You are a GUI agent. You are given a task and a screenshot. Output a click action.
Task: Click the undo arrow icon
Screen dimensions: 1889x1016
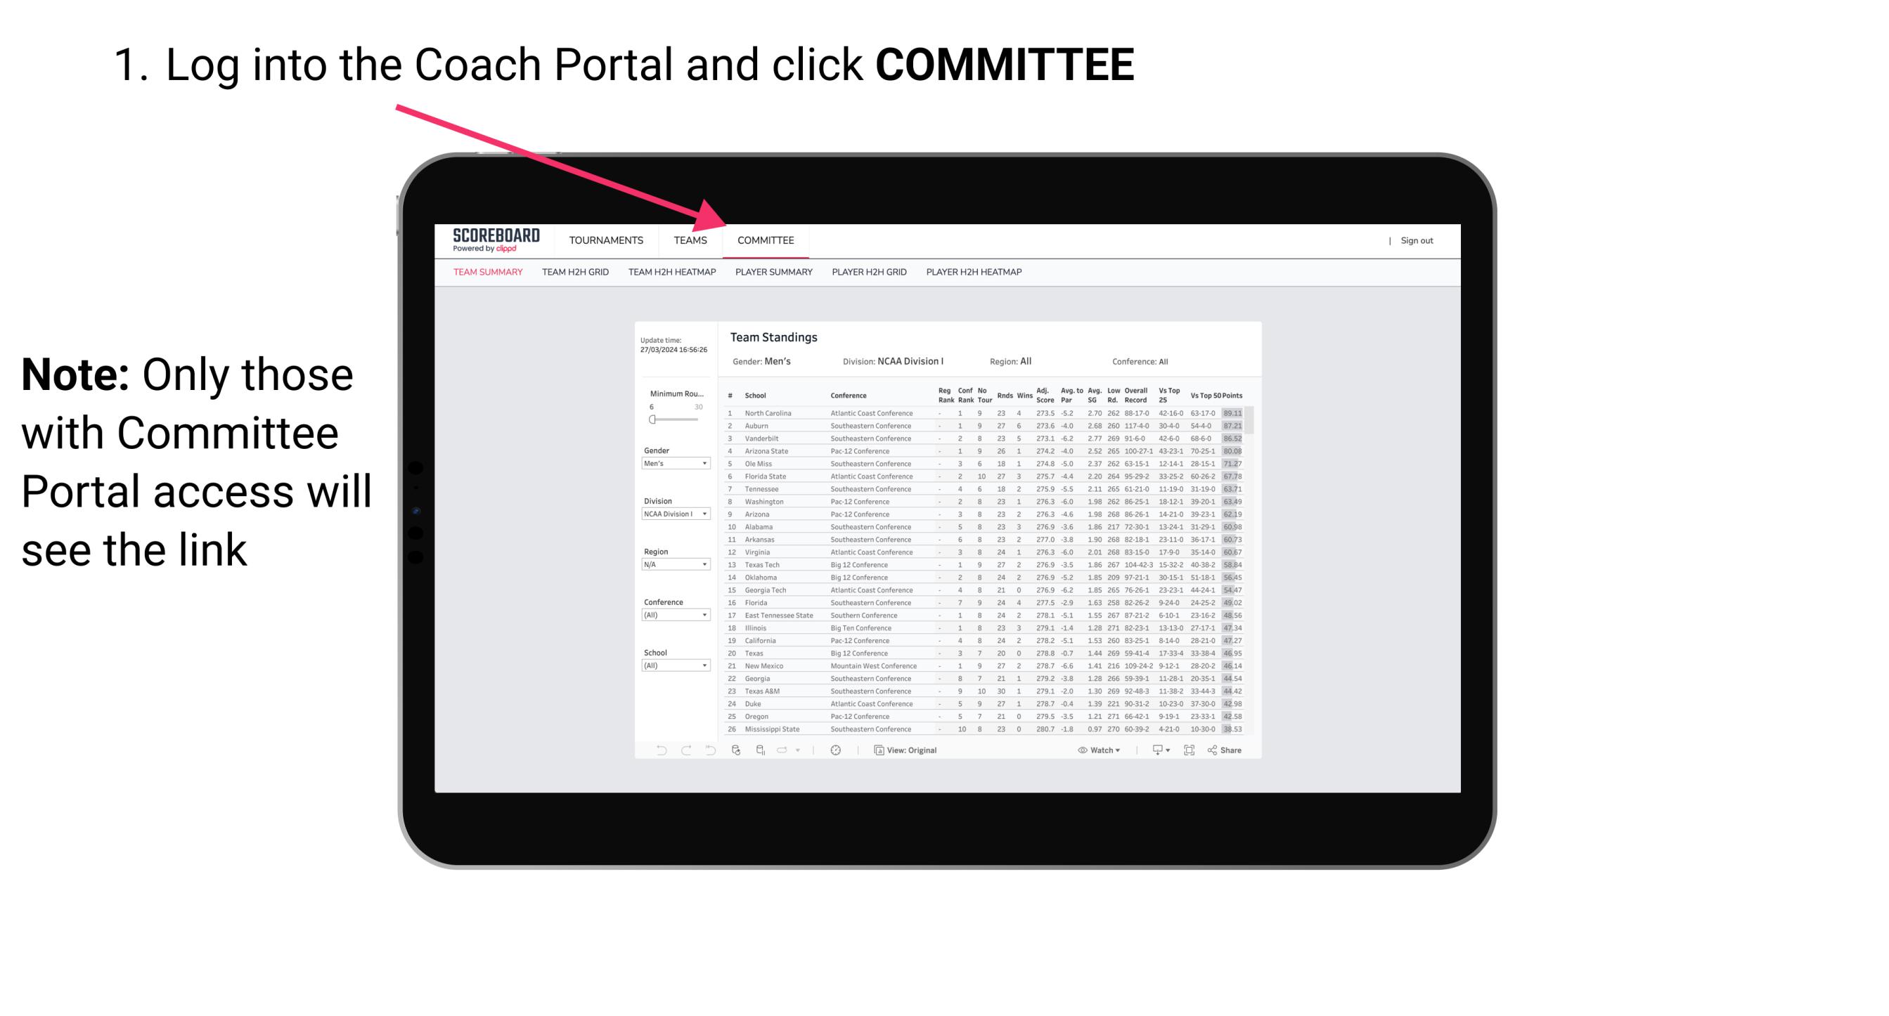[656, 750]
